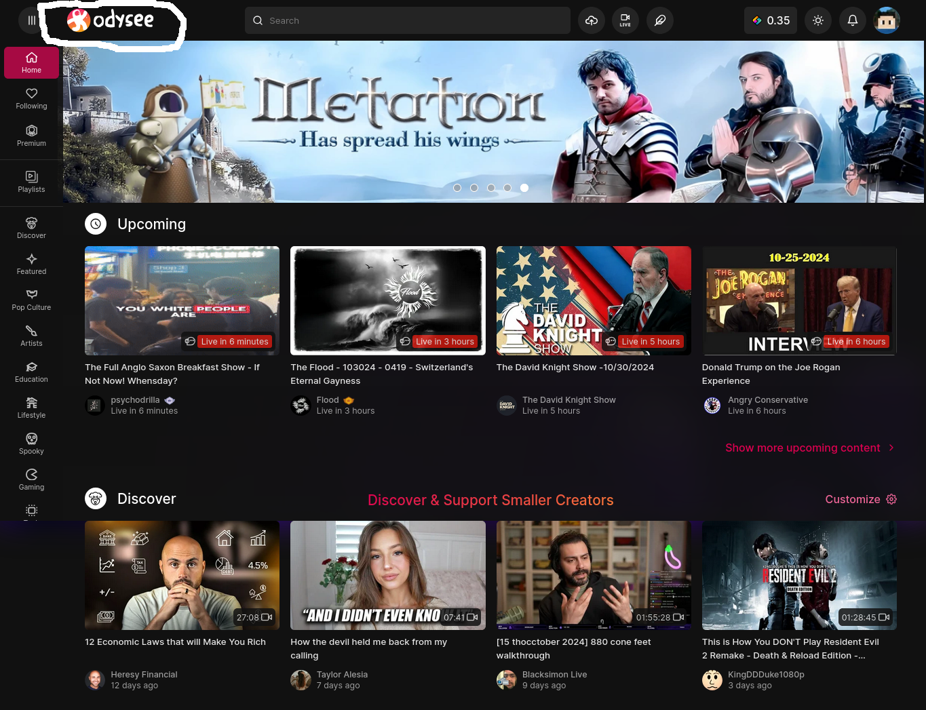
Task: Go to Pop Culture category
Action: pyautogui.click(x=31, y=300)
